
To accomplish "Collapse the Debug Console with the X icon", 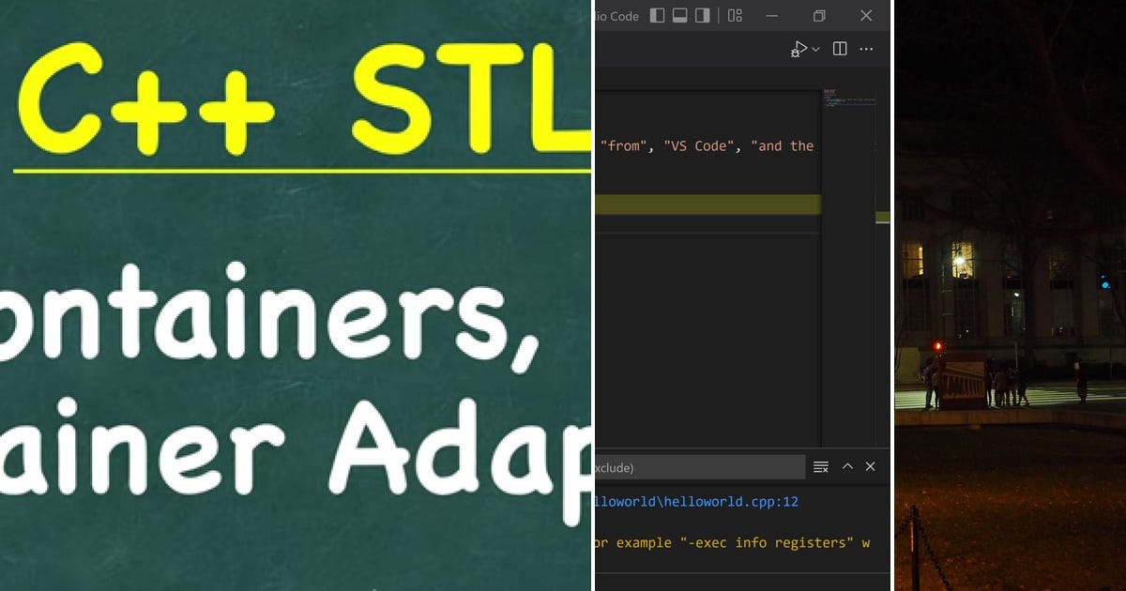I will [x=870, y=466].
